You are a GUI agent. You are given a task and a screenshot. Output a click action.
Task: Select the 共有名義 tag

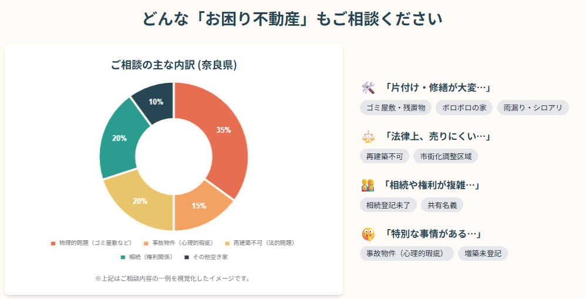pos(442,205)
